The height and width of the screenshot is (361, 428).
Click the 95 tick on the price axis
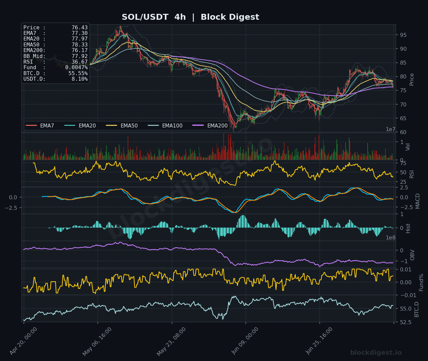[403, 35]
